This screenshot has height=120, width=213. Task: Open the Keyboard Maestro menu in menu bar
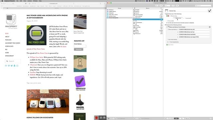[10, 1]
